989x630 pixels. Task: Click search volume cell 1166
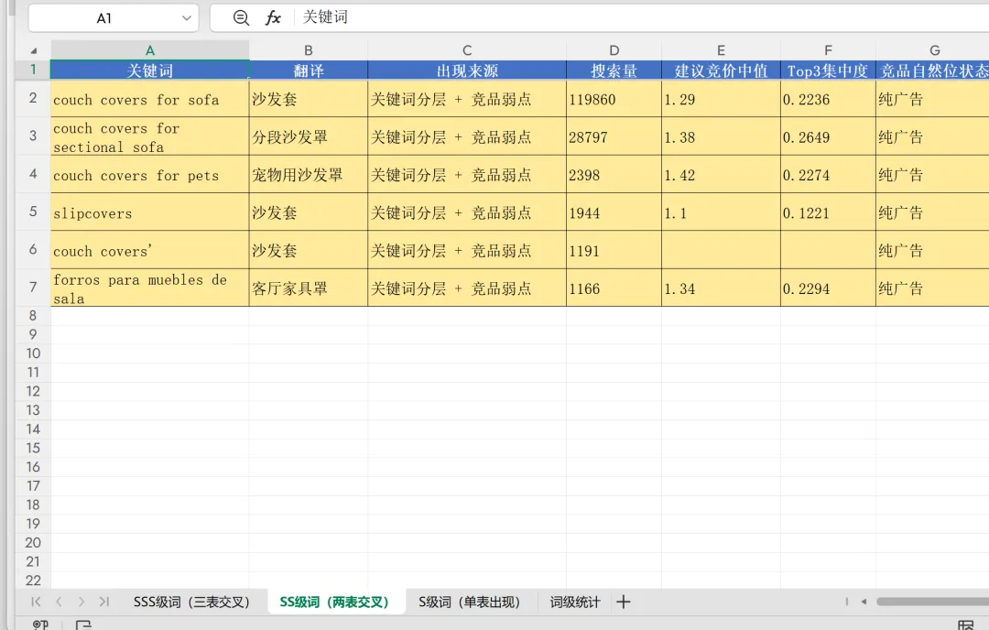(x=614, y=288)
